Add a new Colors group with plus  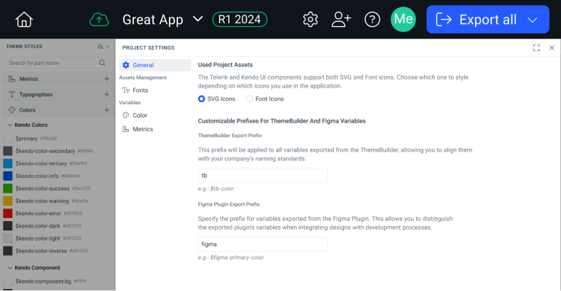[106, 110]
